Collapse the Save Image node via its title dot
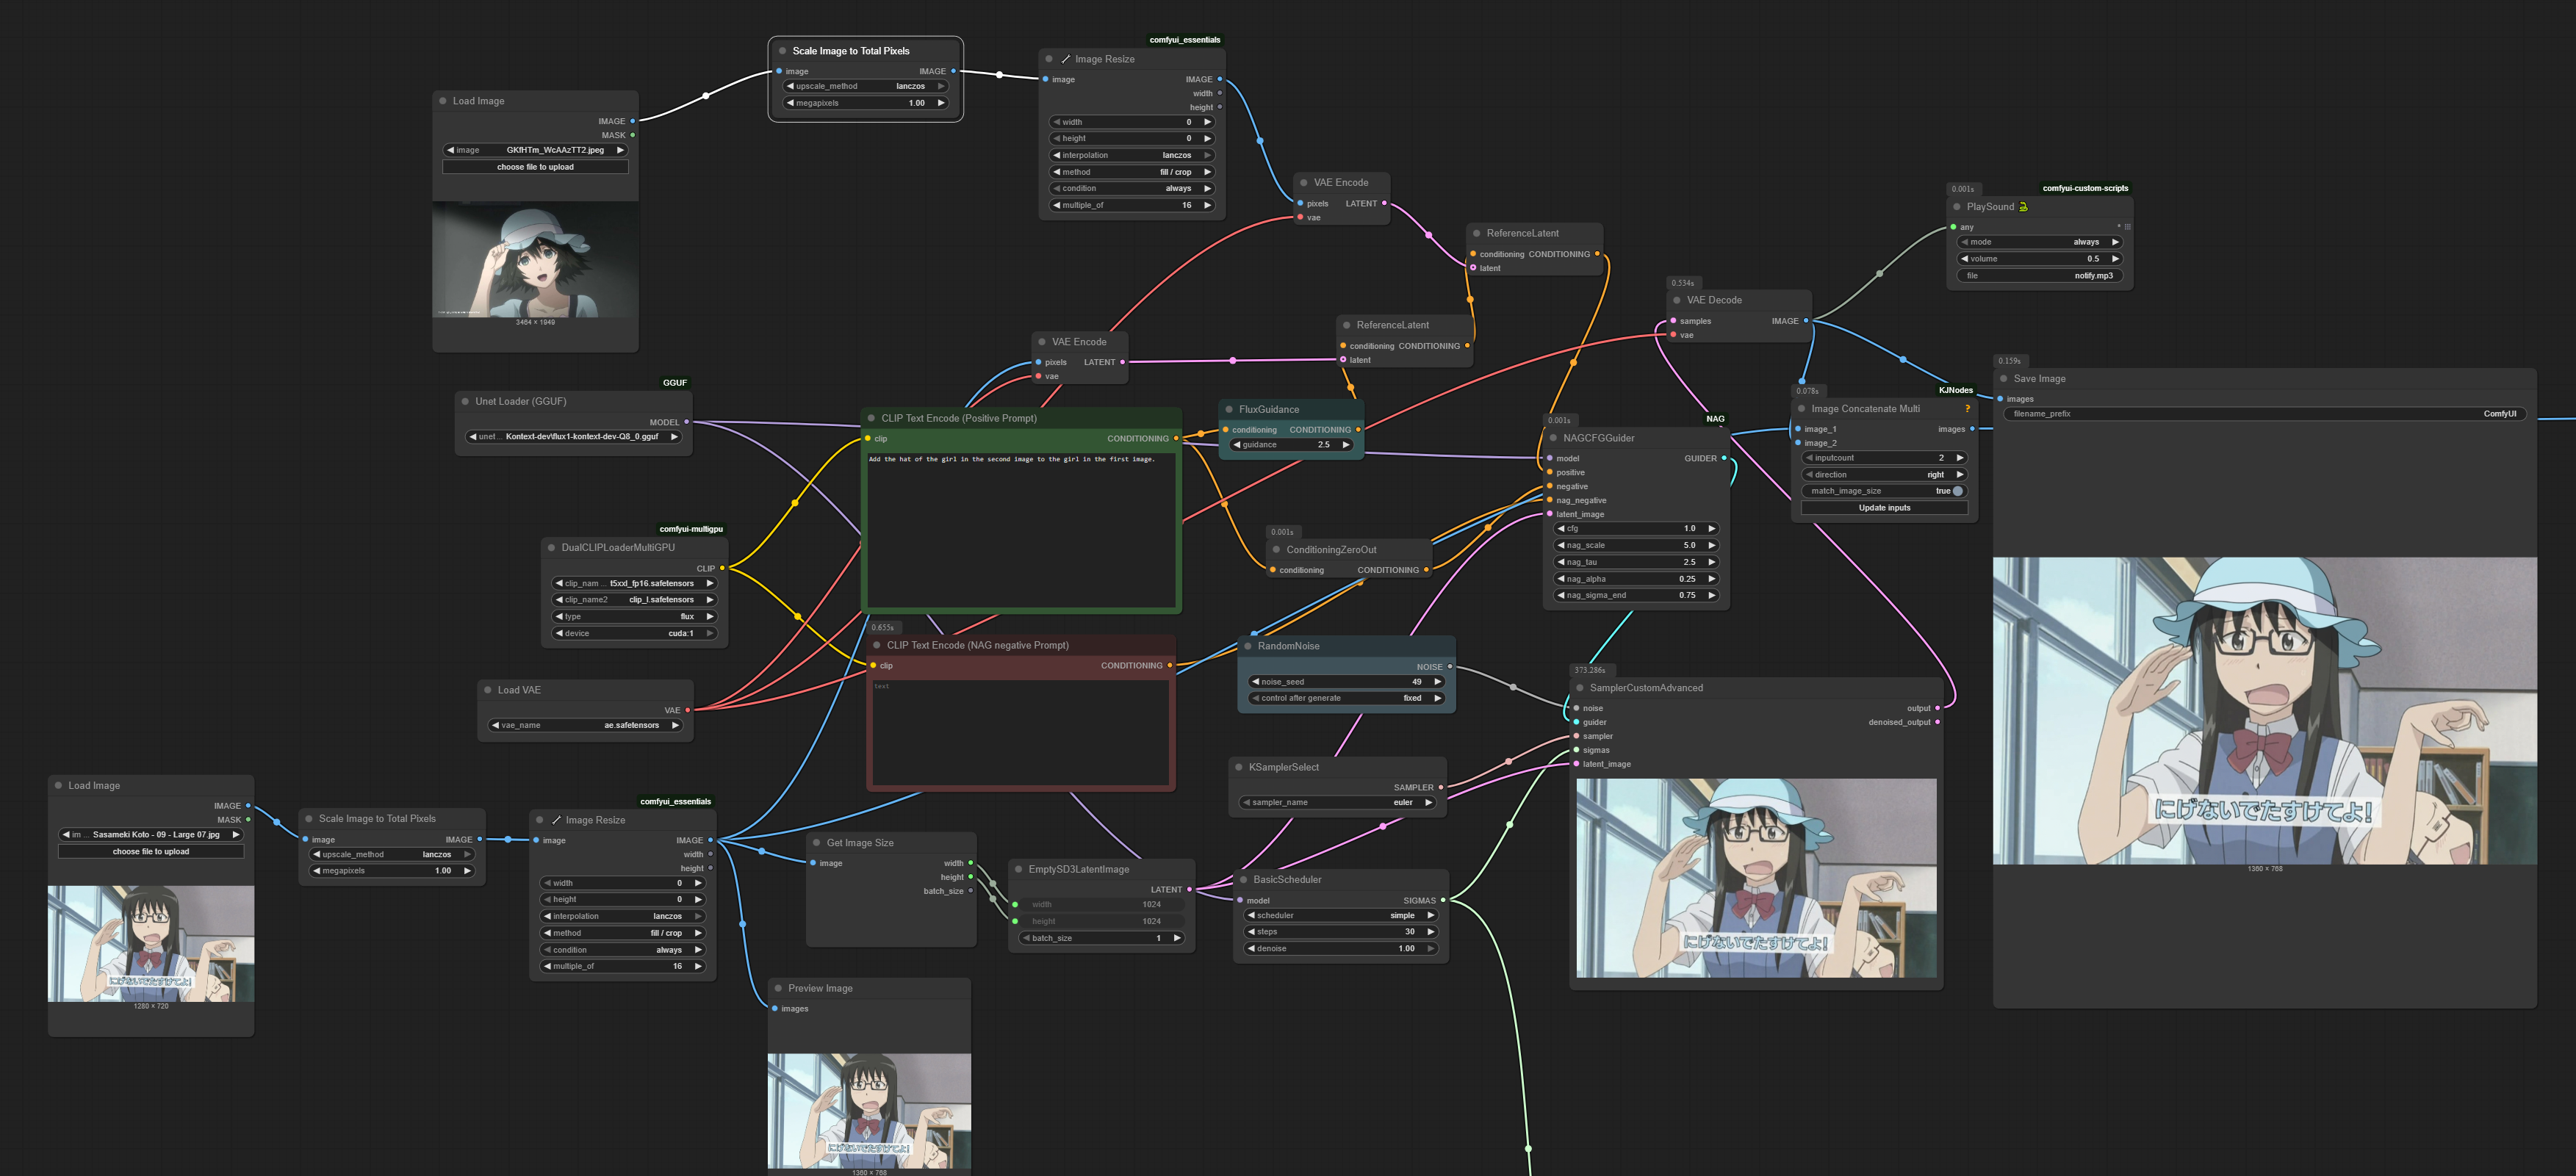 (2003, 379)
